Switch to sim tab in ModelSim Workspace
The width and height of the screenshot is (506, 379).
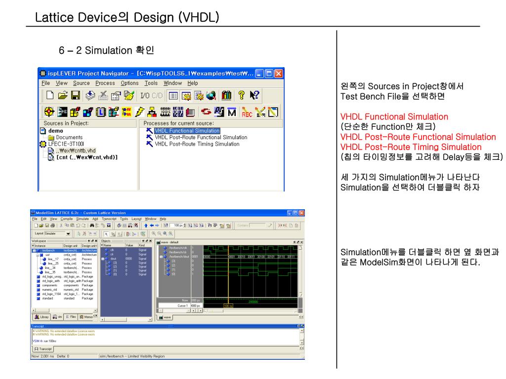coord(57,317)
